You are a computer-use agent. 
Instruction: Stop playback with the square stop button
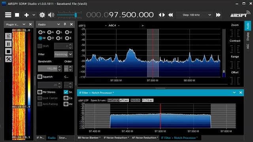[17, 15]
